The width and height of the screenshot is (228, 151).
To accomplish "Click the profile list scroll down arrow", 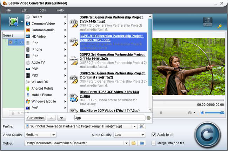I will pos(150,110).
